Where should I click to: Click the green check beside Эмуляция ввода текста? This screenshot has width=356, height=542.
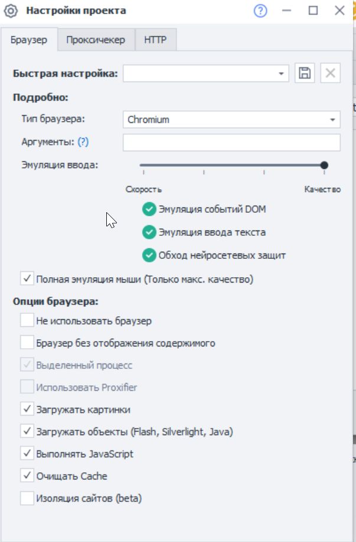149,232
